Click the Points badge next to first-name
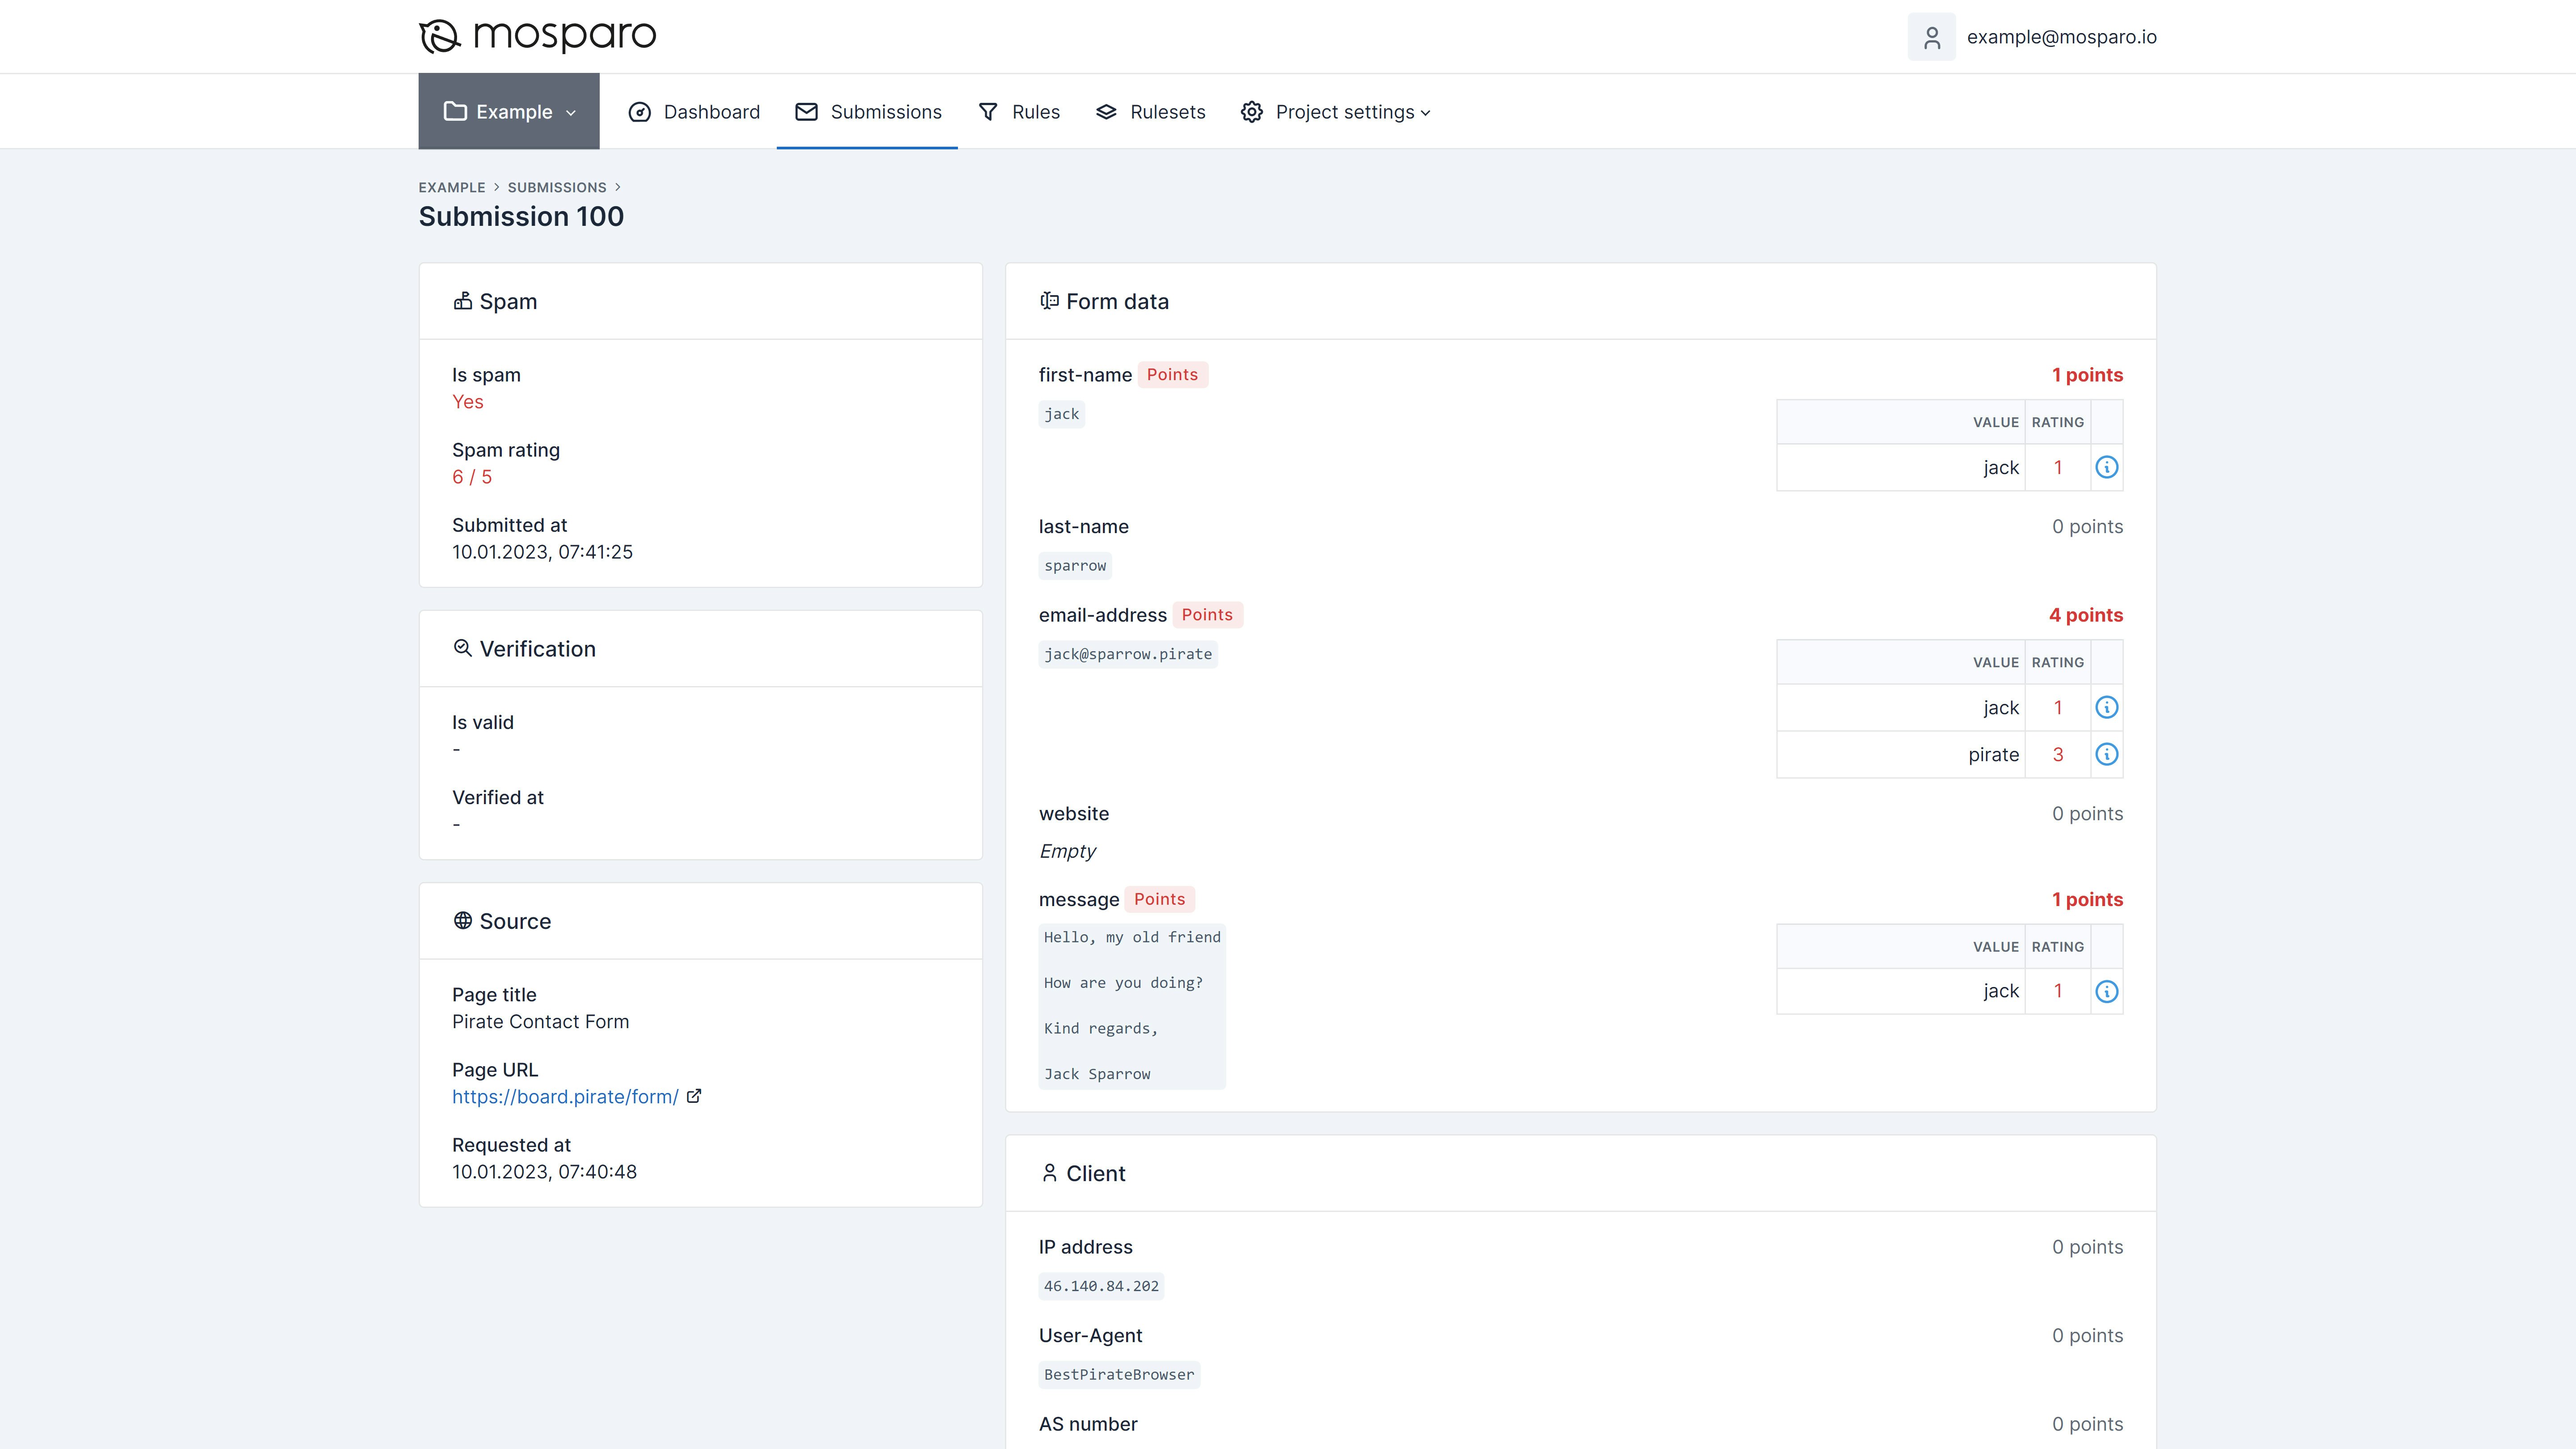 (1172, 375)
